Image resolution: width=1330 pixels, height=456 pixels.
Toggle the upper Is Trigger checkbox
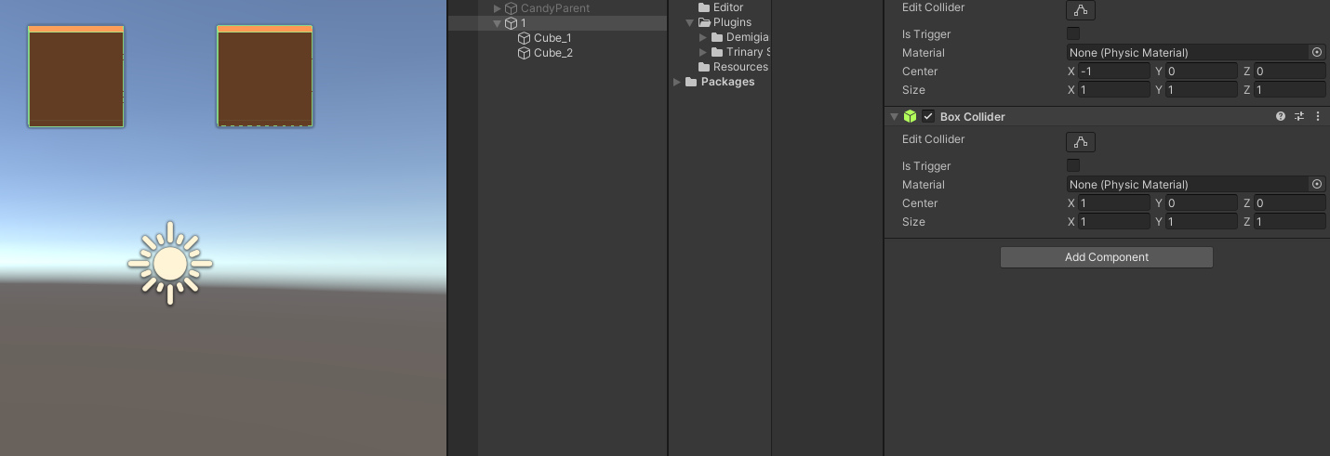(x=1073, y=34)
